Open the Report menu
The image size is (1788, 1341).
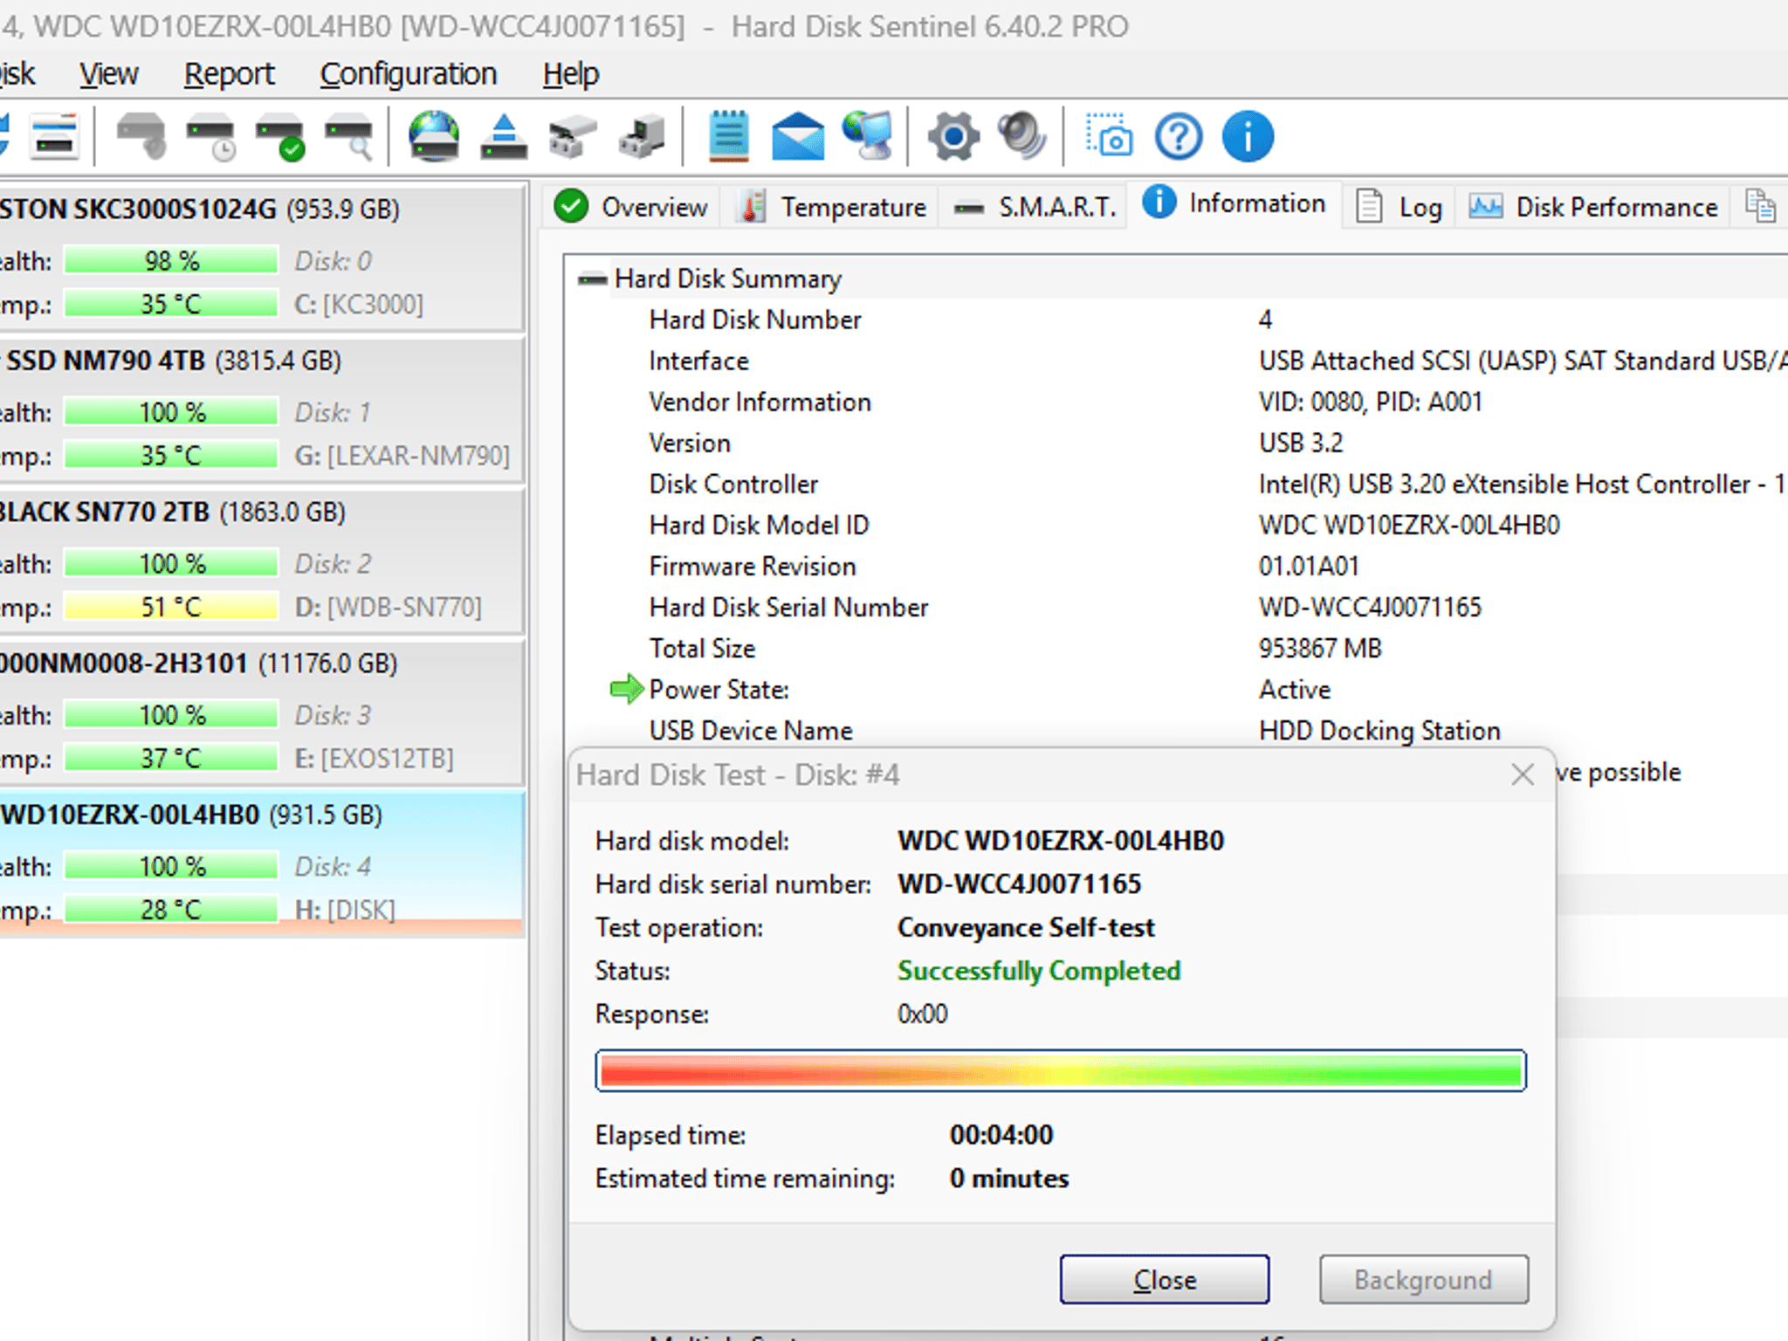coord(229,74)
